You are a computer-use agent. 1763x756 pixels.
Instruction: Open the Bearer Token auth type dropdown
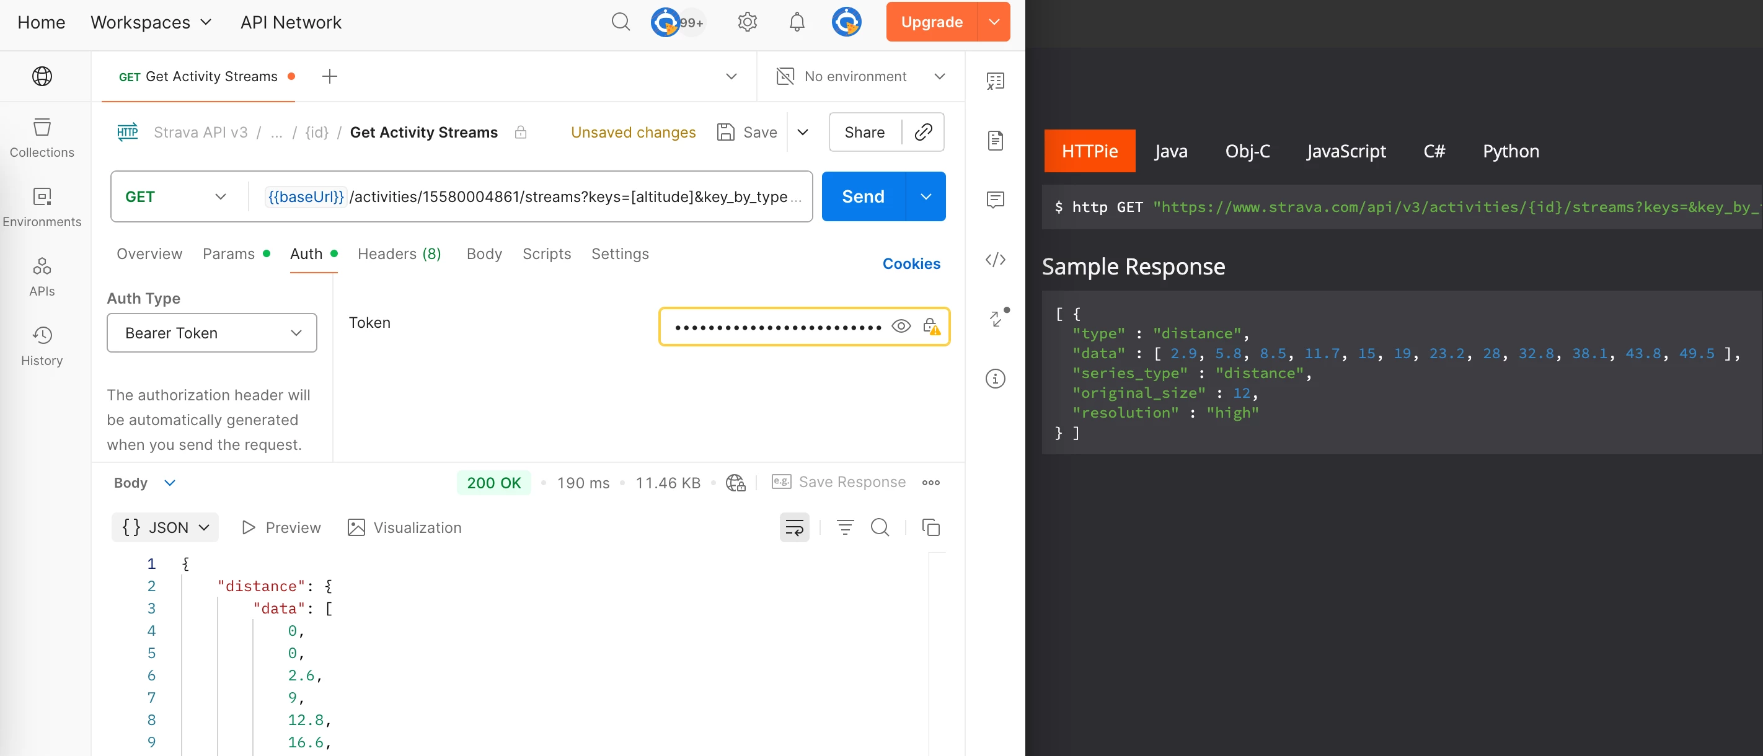[211, 333]
